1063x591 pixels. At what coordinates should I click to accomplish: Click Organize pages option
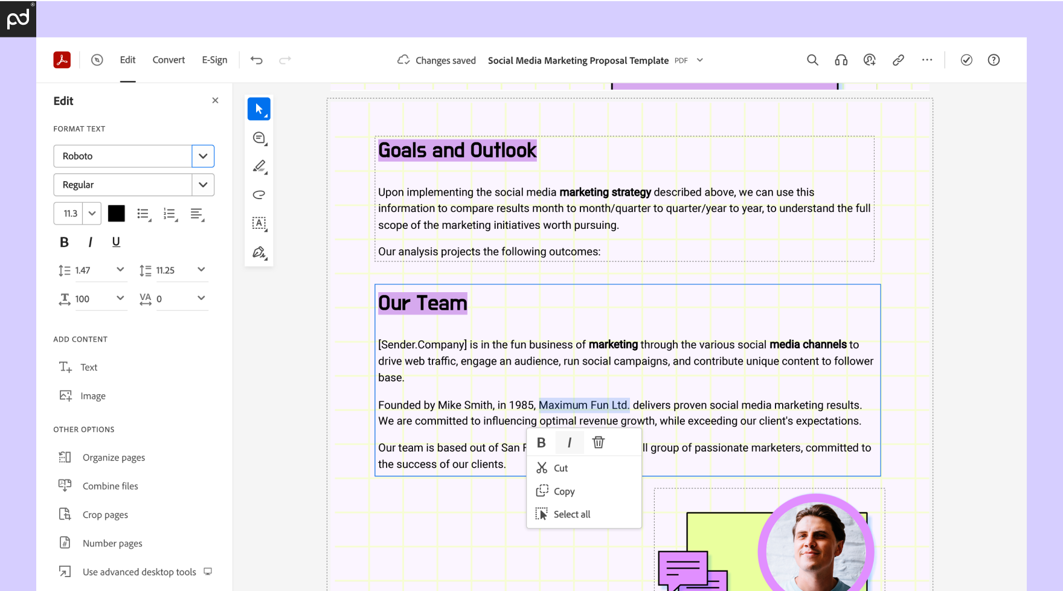point(114,458)
